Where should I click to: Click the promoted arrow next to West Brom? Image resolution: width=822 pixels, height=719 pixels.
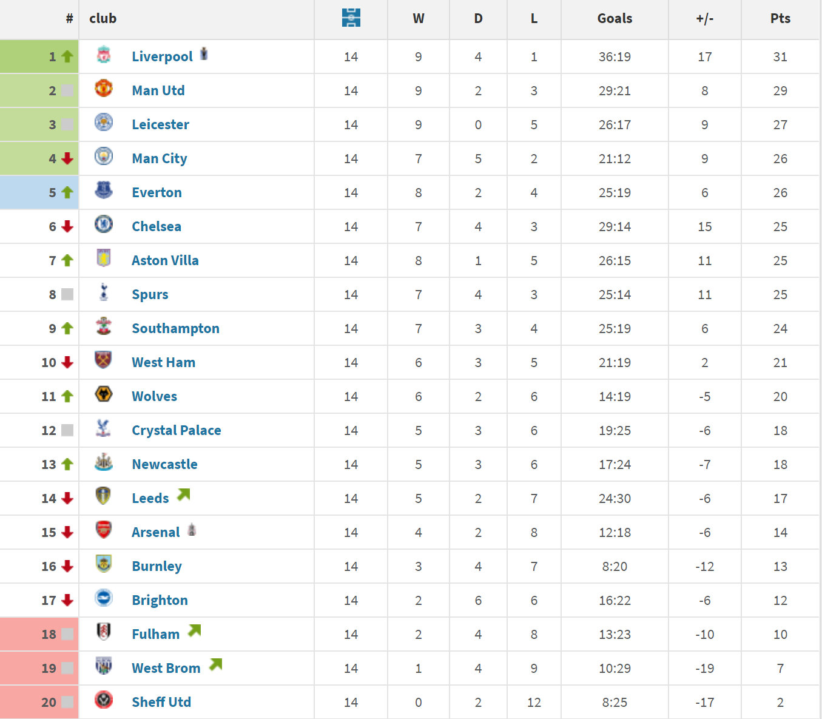click(215, 665)
